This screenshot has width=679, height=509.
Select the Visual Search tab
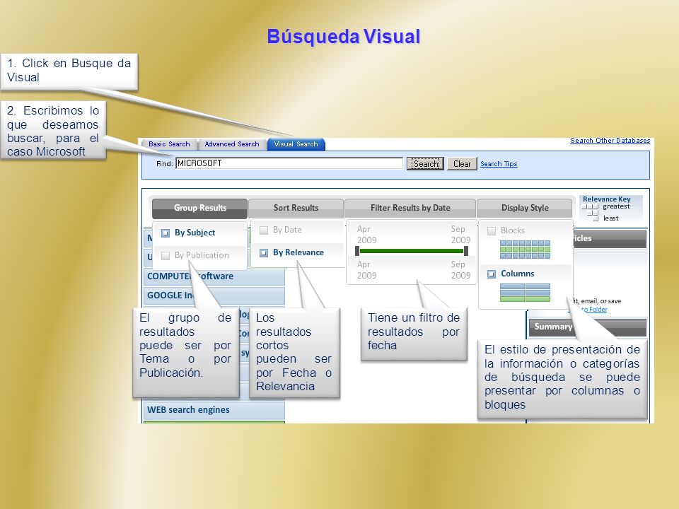point(296,144)
